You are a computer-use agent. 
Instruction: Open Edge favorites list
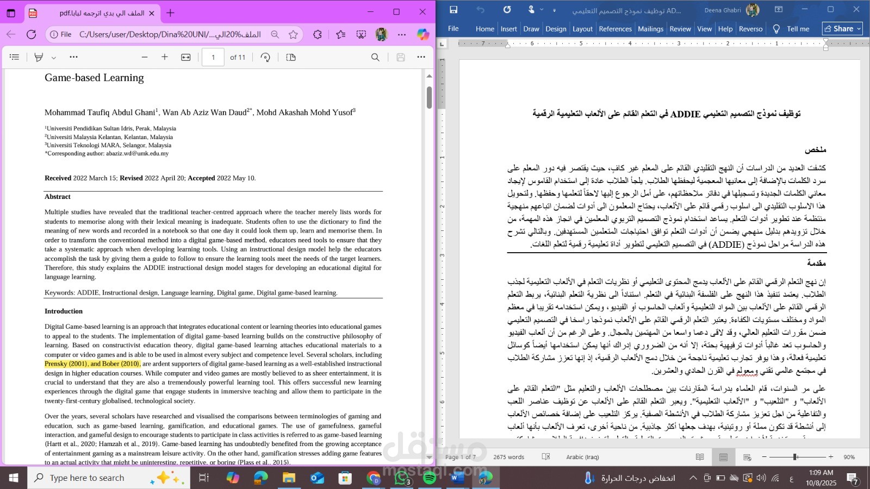pyautogui.click(x=341, y=34)
